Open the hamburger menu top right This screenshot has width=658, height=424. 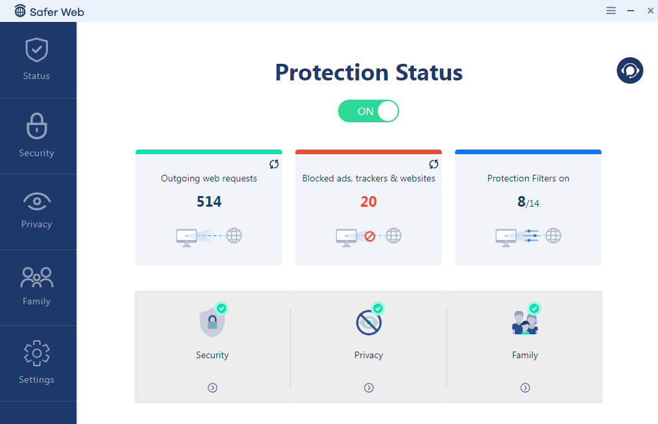click(x=611, y=11)
